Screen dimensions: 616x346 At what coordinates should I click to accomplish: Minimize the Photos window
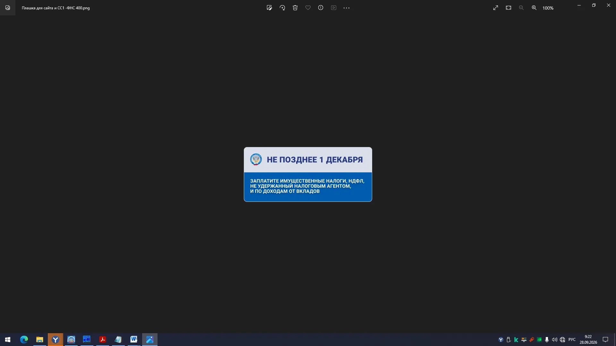click(x=579, y=5)
